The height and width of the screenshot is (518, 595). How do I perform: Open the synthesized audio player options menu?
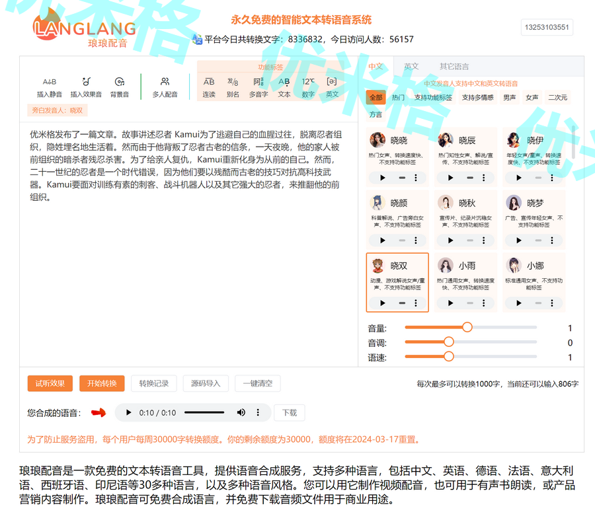tap(258, 412)
